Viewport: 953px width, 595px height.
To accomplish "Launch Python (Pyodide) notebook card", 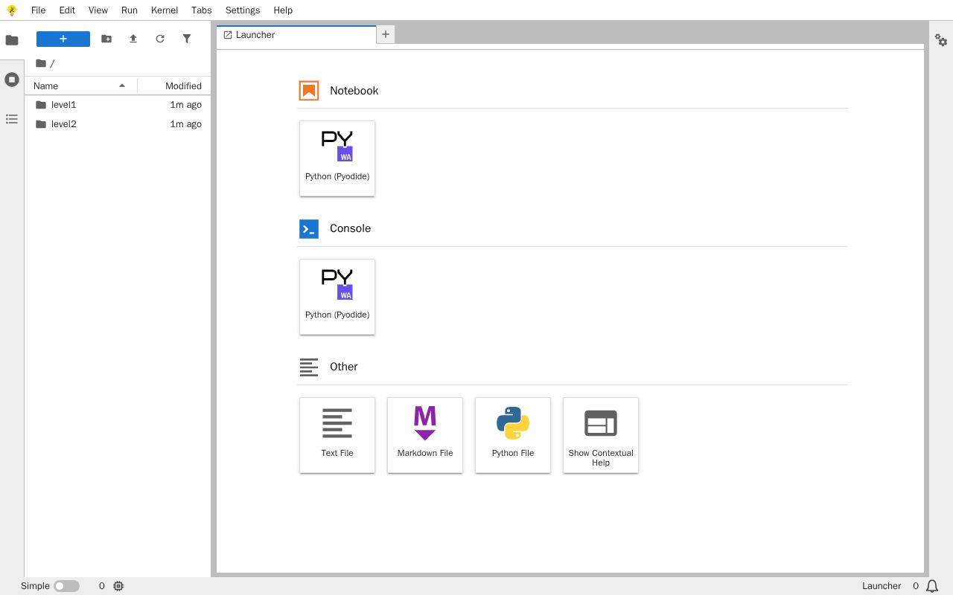I will click(337, 158).
